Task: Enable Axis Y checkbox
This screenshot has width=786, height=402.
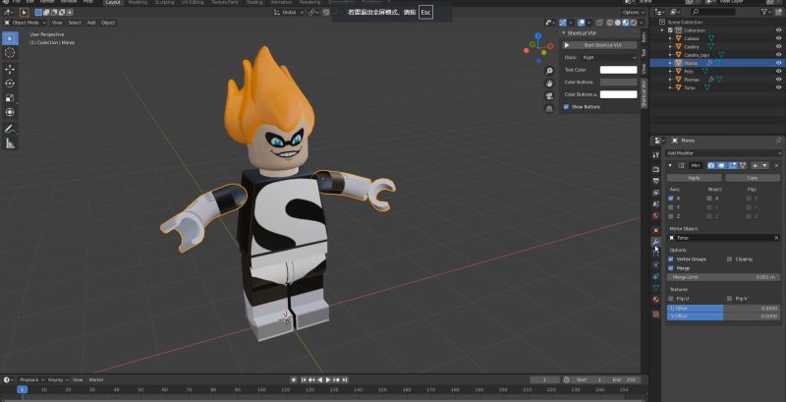Action: (671, 207)
